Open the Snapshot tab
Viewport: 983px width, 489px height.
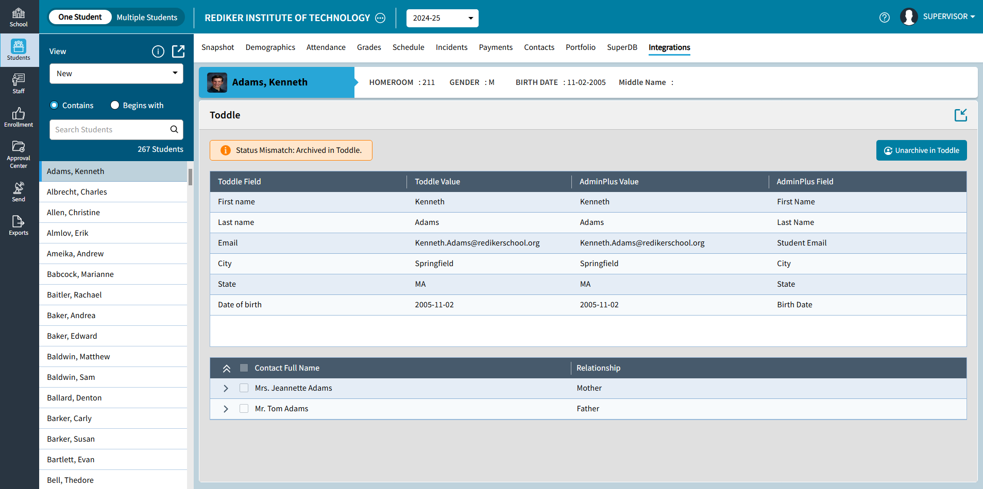(217, 47)
